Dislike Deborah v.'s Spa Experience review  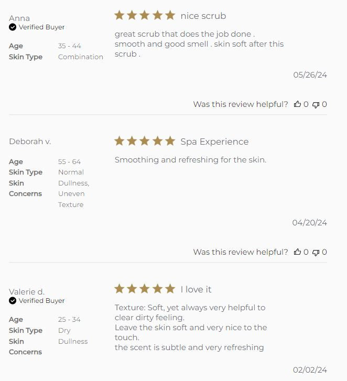coord(316,252)
